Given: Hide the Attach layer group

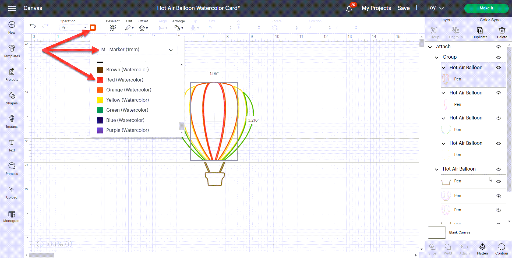Looking at the screenshot, I should (498, 47).
